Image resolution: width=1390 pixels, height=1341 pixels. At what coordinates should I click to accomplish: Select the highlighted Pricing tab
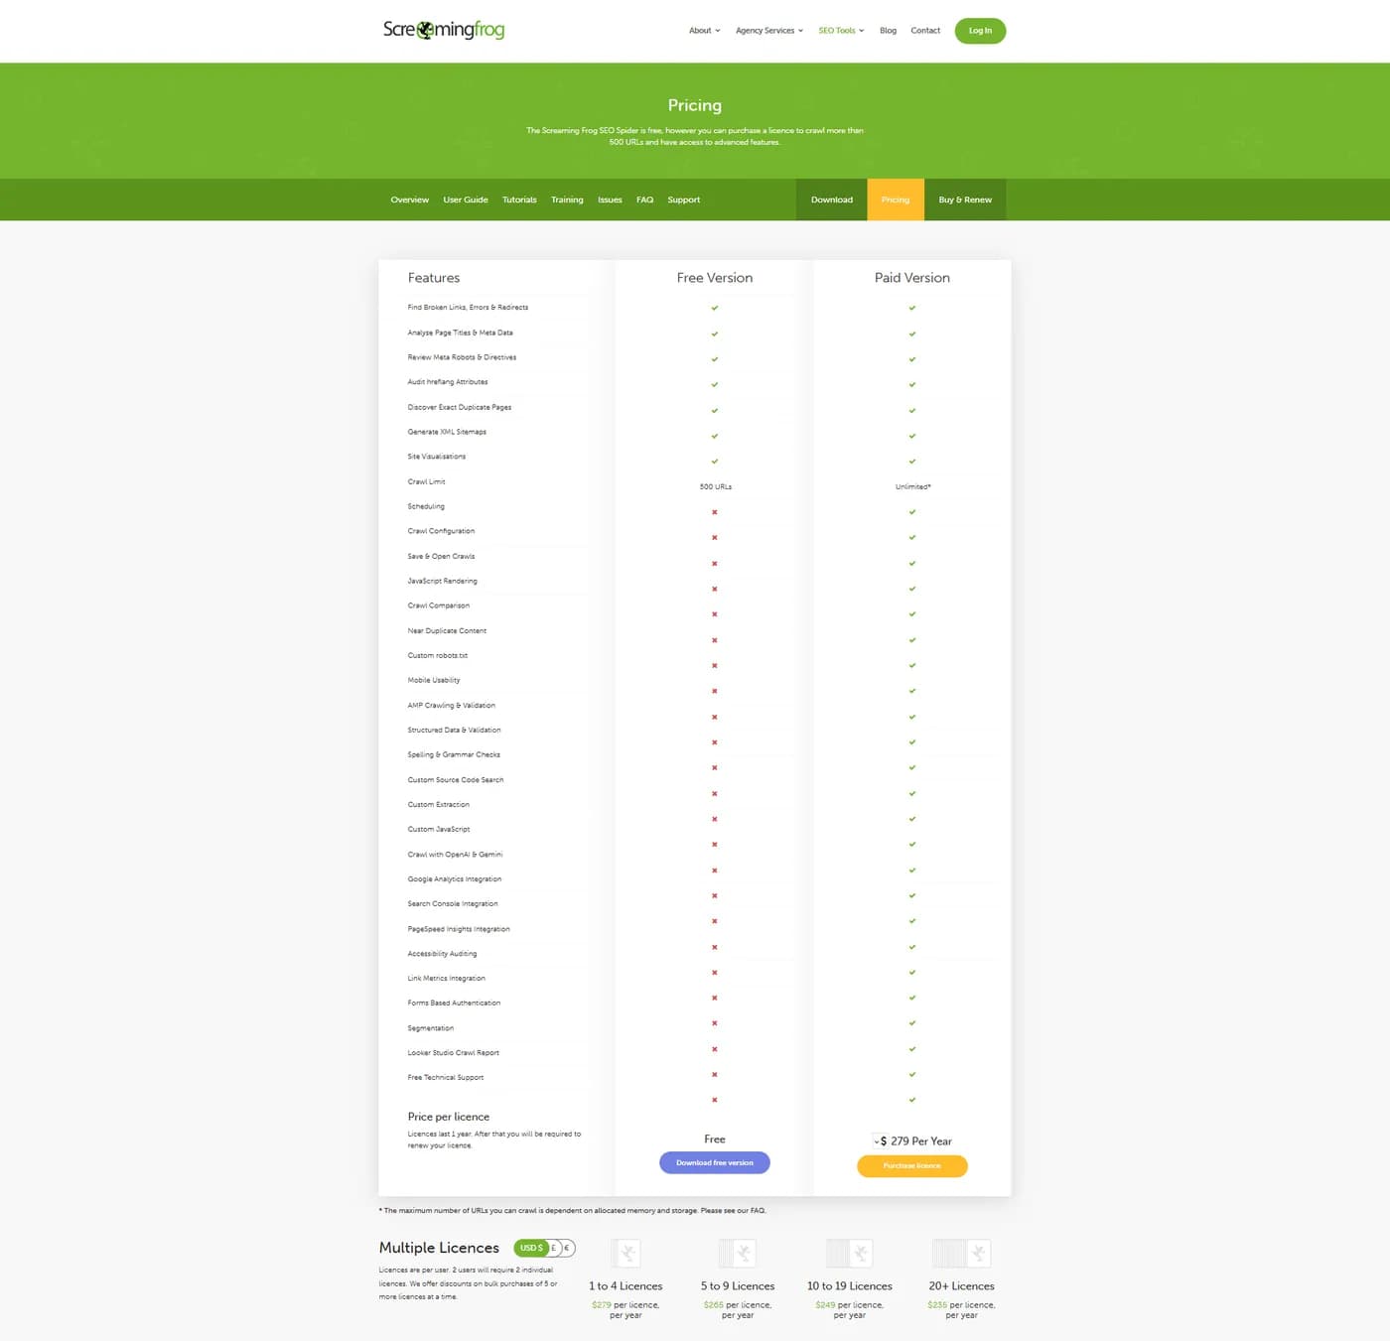pos(896,200)
